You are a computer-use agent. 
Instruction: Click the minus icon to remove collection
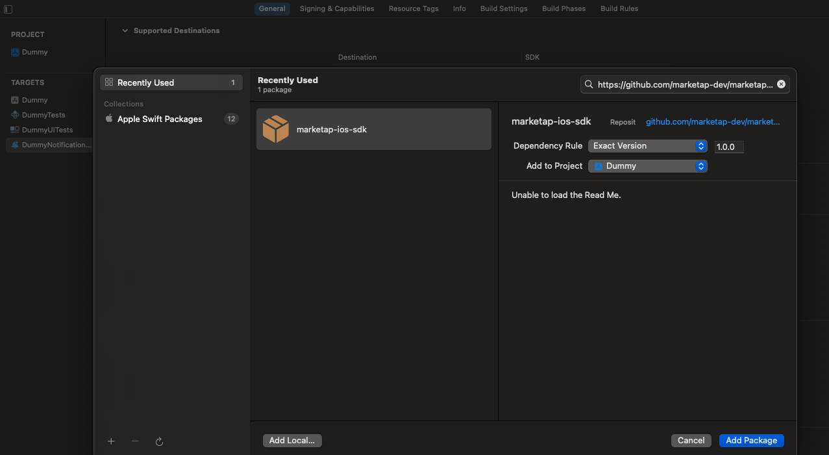click(x=135, y=441)
